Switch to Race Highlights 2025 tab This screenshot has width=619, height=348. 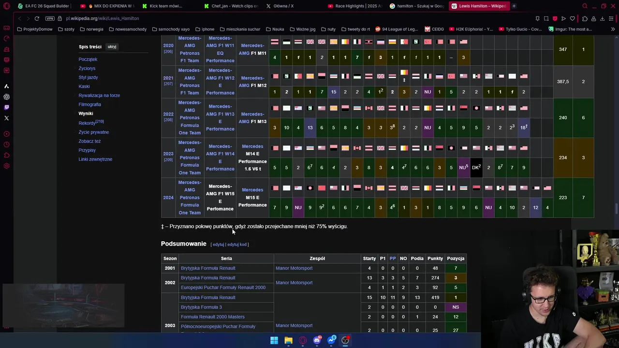click(x=354, y=6)
